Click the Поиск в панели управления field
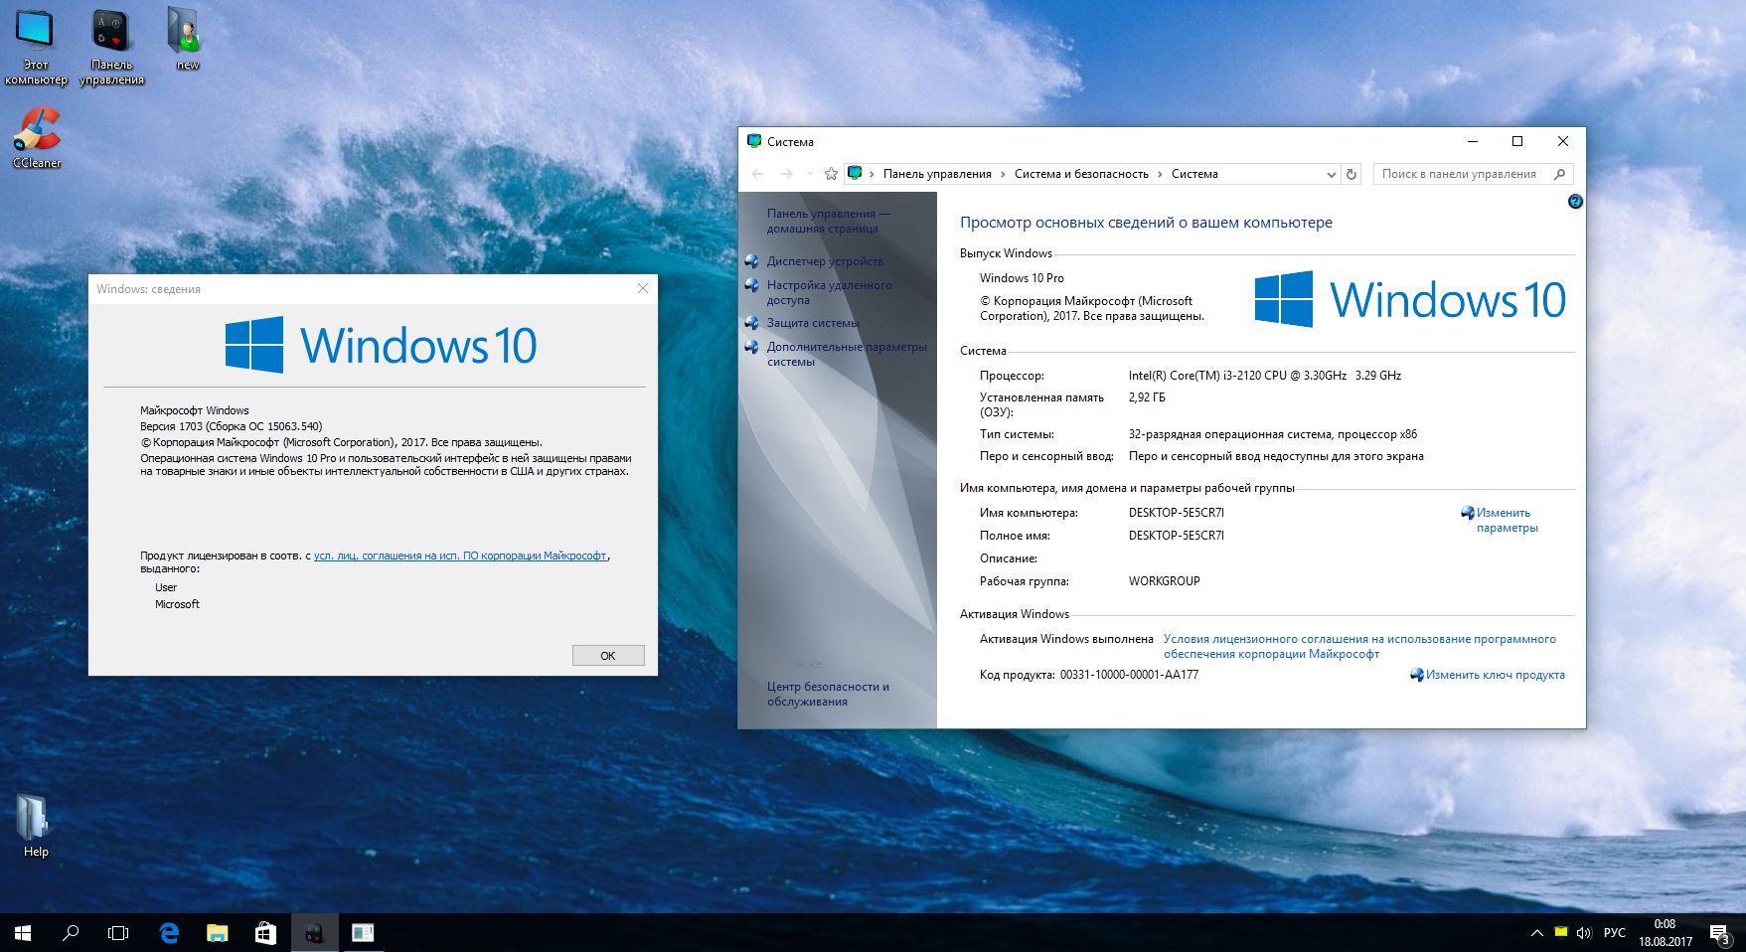1746x952 pixels. coord(1474,174)
